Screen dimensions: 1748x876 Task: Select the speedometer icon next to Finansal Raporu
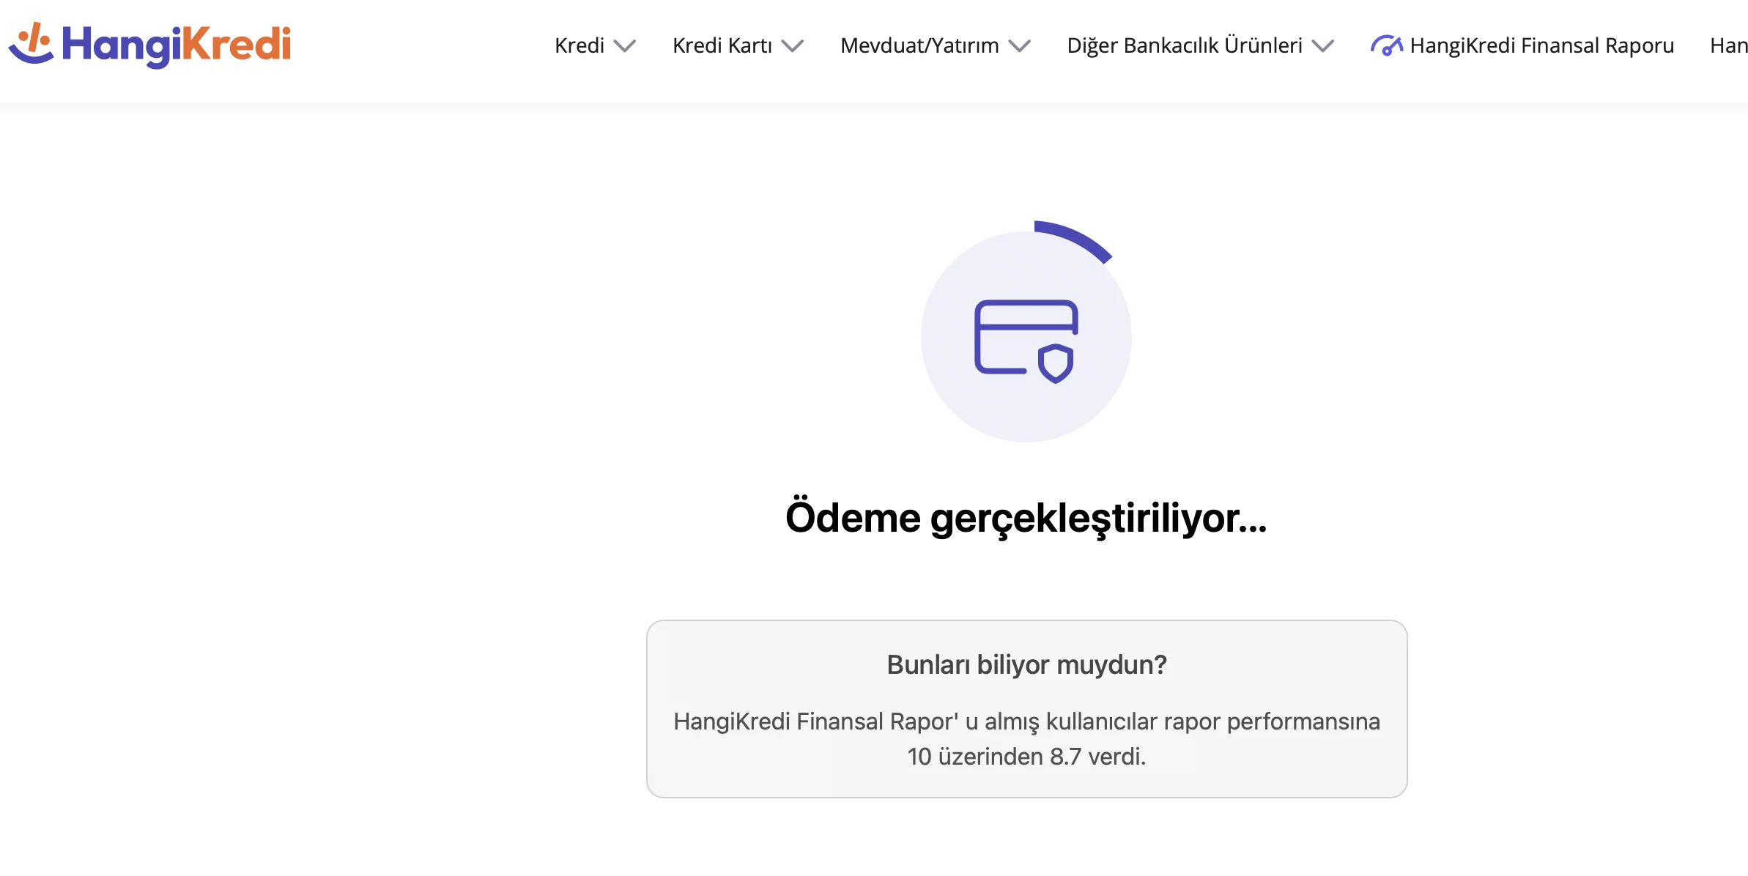[1388, 45]
